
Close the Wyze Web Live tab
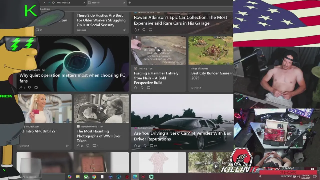[x=84, y=3]
